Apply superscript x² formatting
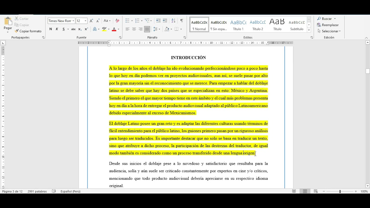This screenshot has width=370, height=208. point(86,29)
